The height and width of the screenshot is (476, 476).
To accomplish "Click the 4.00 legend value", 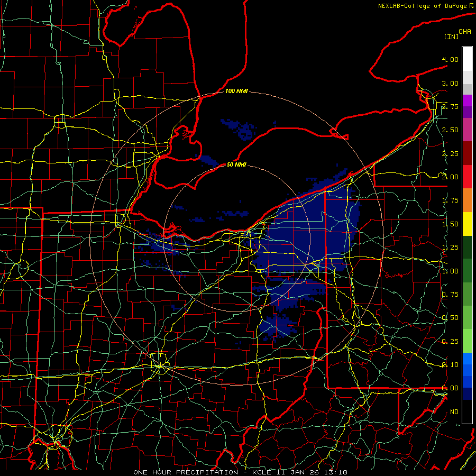I will (x=450, y=59).
